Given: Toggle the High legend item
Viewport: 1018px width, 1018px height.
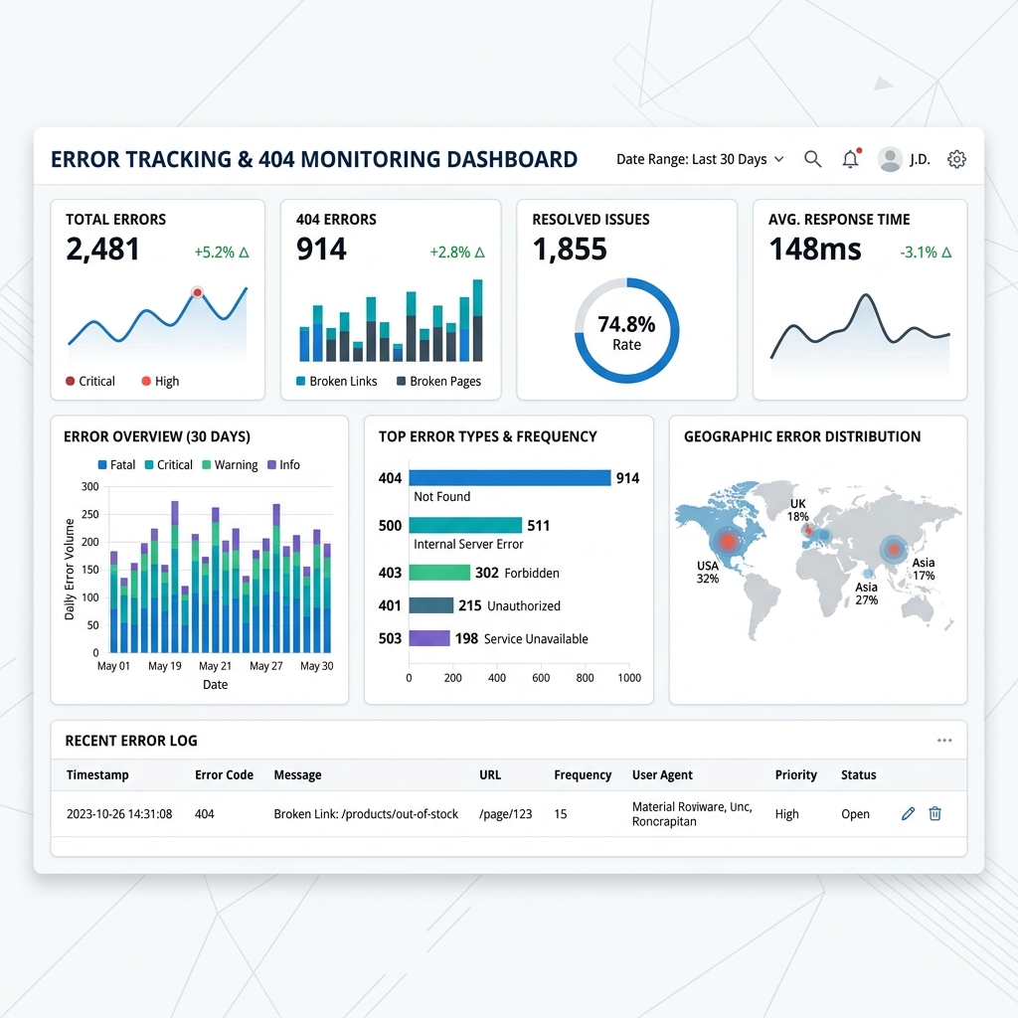Looking at the screenshot, I should tap(160, 381).
